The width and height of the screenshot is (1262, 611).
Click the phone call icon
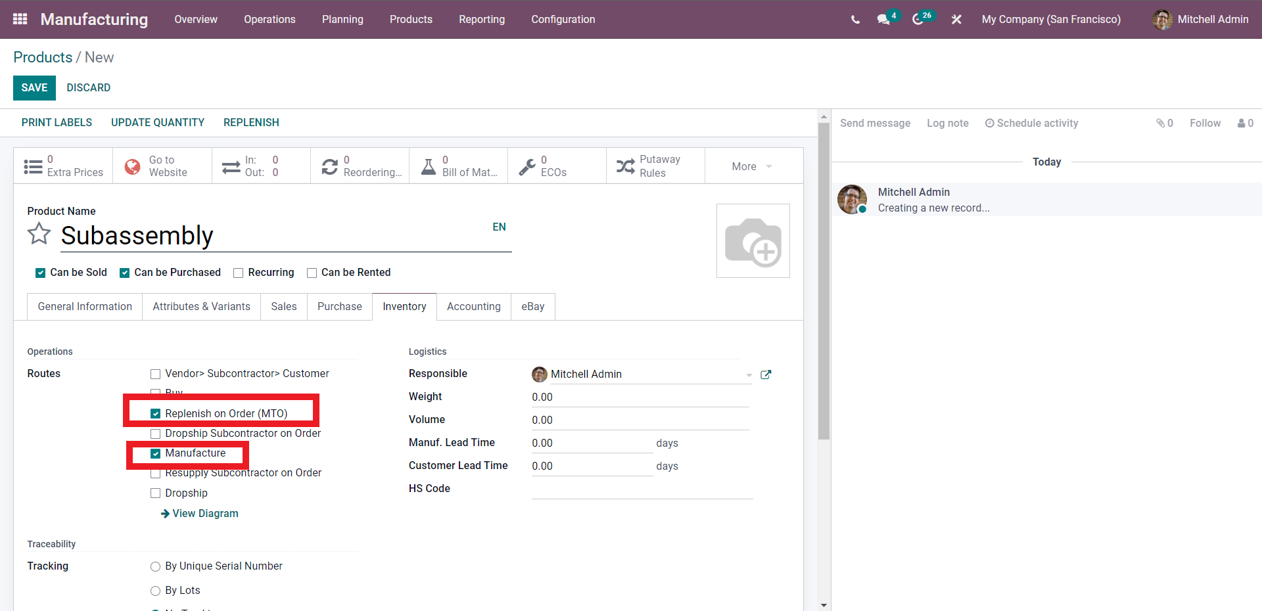tap(855, 20)
